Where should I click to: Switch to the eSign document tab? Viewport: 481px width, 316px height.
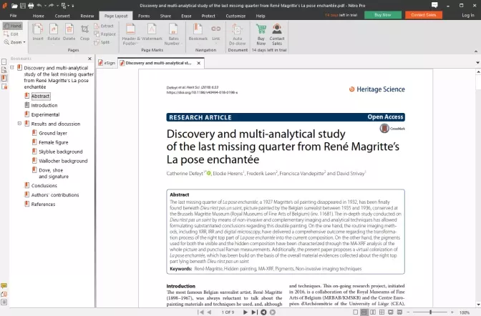point(107,63)
